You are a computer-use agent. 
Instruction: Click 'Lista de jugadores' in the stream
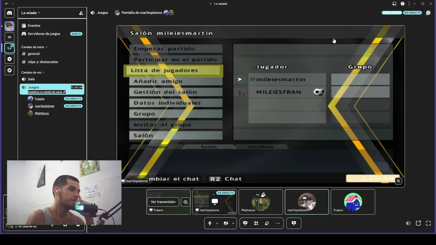click(173, 70)
